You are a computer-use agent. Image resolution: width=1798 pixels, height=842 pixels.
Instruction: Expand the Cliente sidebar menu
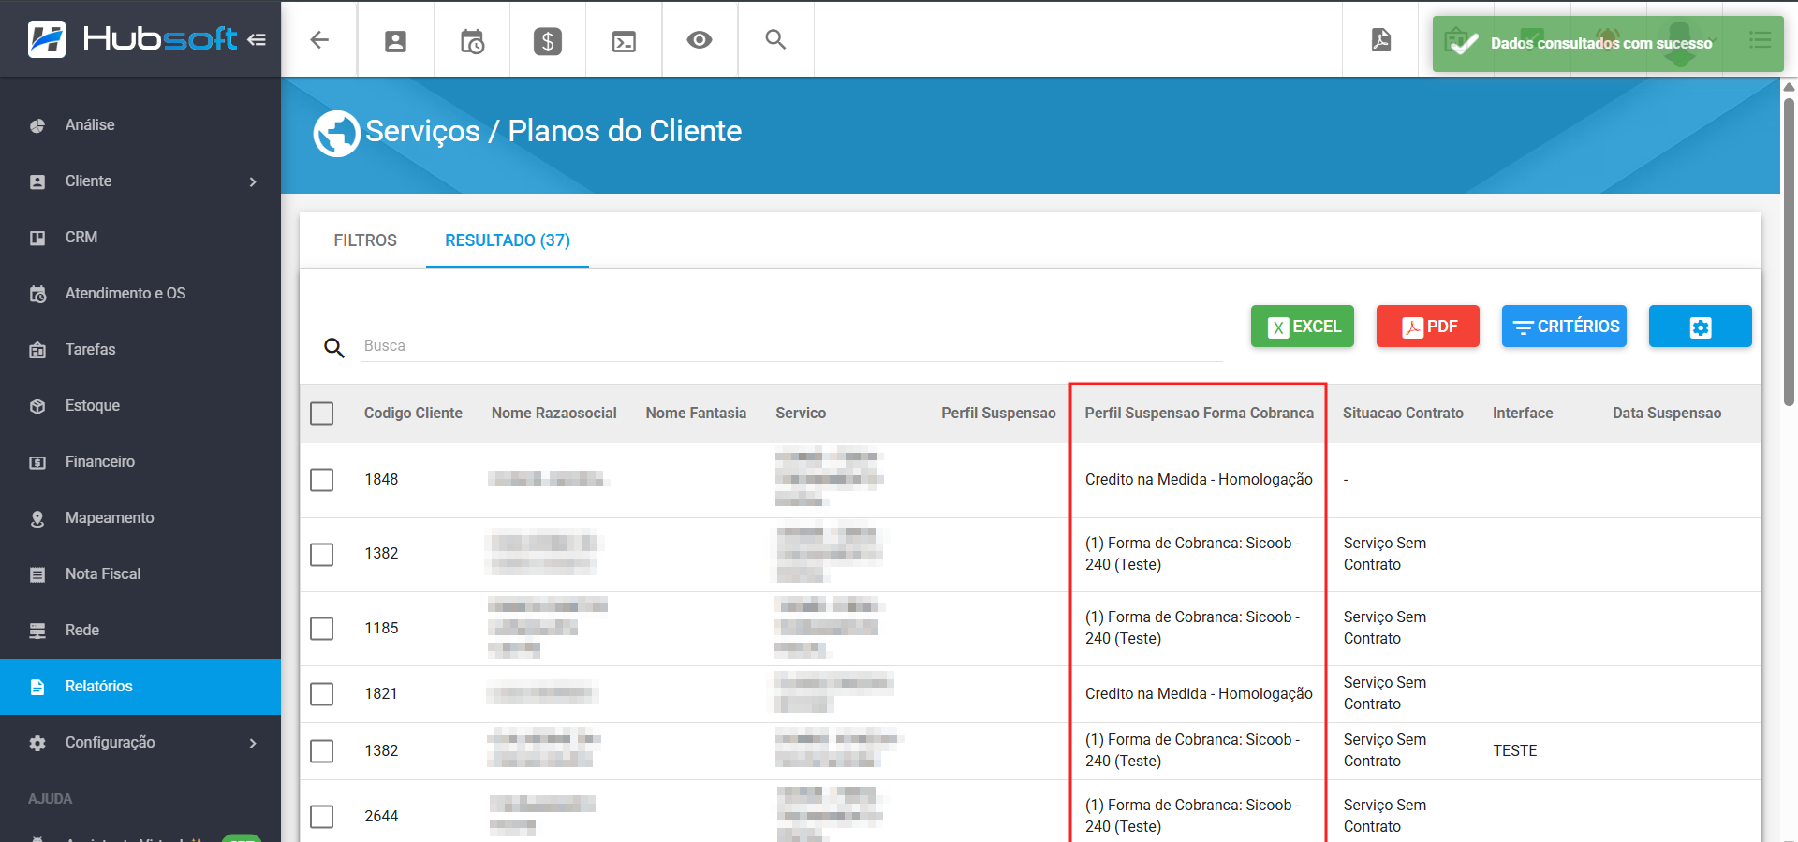coord(140,181)
